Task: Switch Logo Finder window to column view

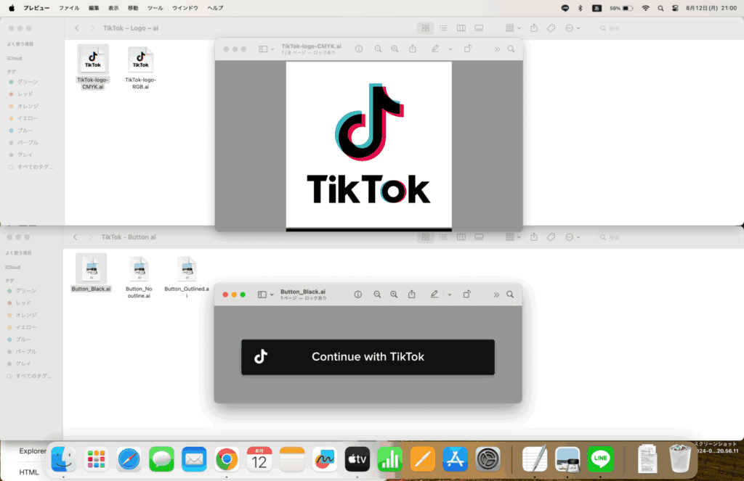Action: (461, 28)
